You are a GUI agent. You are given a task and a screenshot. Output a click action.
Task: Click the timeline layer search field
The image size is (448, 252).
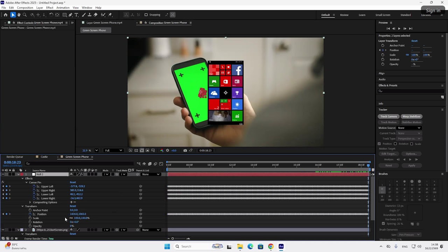coord(80,163)
